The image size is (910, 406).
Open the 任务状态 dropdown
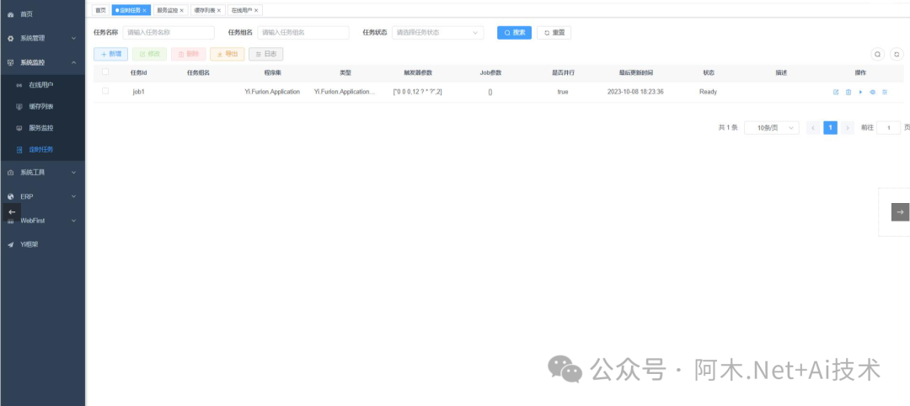pos(437,33)
